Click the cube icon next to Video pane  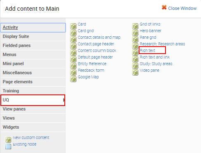[135, 72]
